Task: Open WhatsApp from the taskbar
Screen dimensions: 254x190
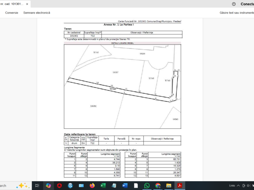Action: pyautogui.click(x=147, y=186)
